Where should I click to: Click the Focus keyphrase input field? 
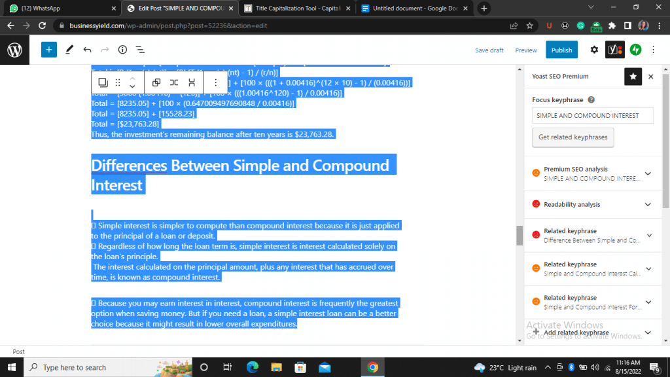(593, 115)
